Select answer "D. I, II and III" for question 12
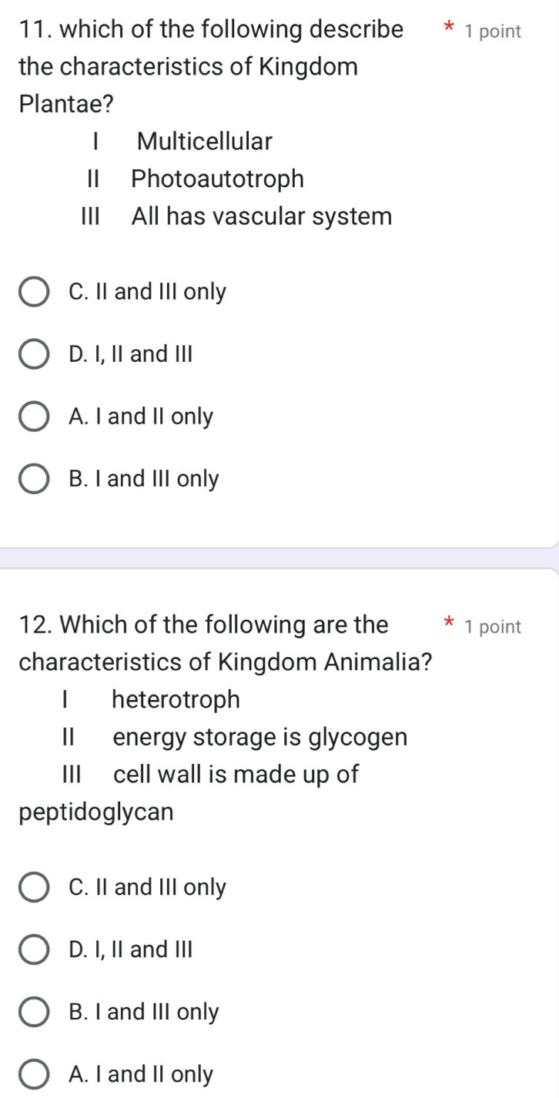Viewport: 559px width, 1098px height. [34, 949]
